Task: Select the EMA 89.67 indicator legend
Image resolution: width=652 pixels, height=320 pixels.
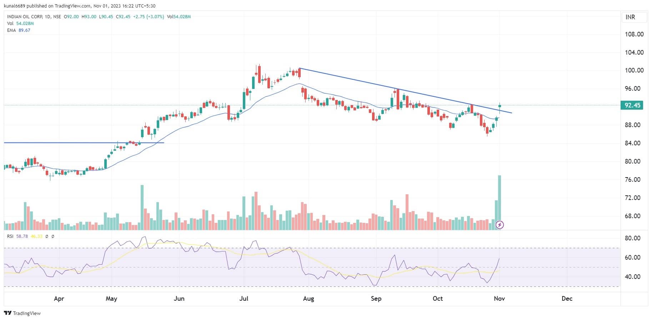Action: pyautogui.click(x=19, y=30)
